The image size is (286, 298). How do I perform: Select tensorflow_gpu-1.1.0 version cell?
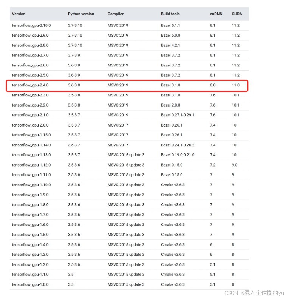30,275
